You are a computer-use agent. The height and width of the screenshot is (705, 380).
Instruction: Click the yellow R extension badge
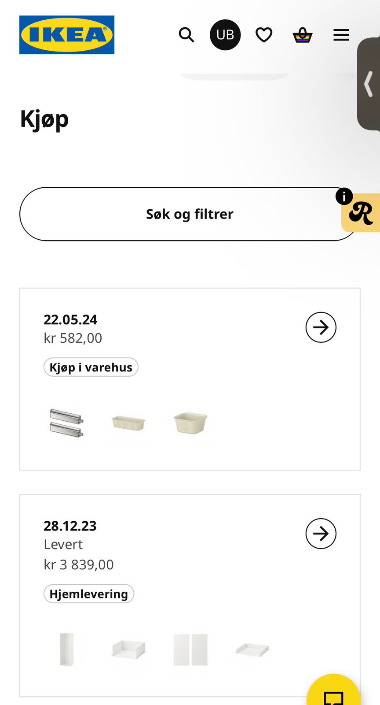pyautogui.click(x=362, y=213)
